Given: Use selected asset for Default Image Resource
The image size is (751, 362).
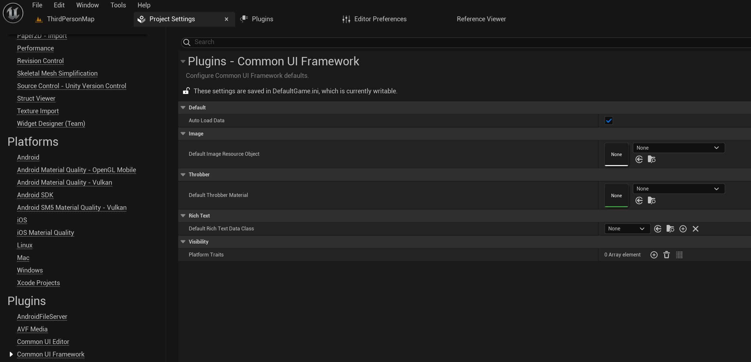Looking at the screenshot, I should 639,159.
